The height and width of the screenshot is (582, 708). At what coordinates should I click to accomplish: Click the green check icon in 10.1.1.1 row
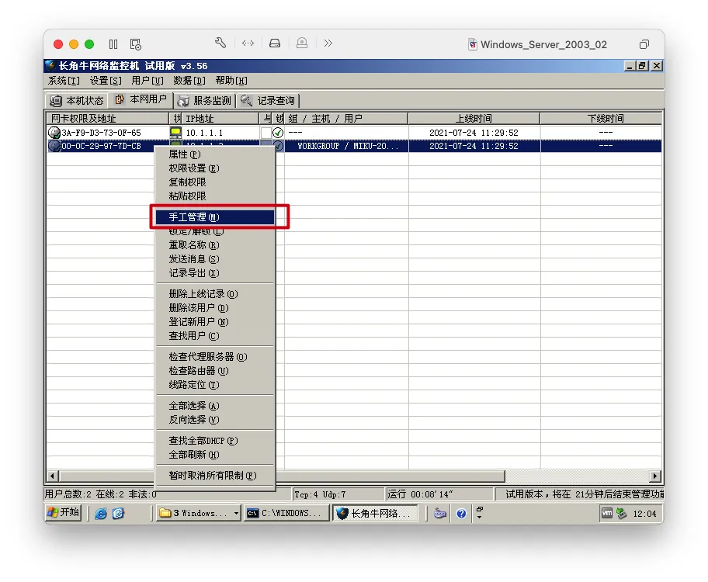[278, 133]
